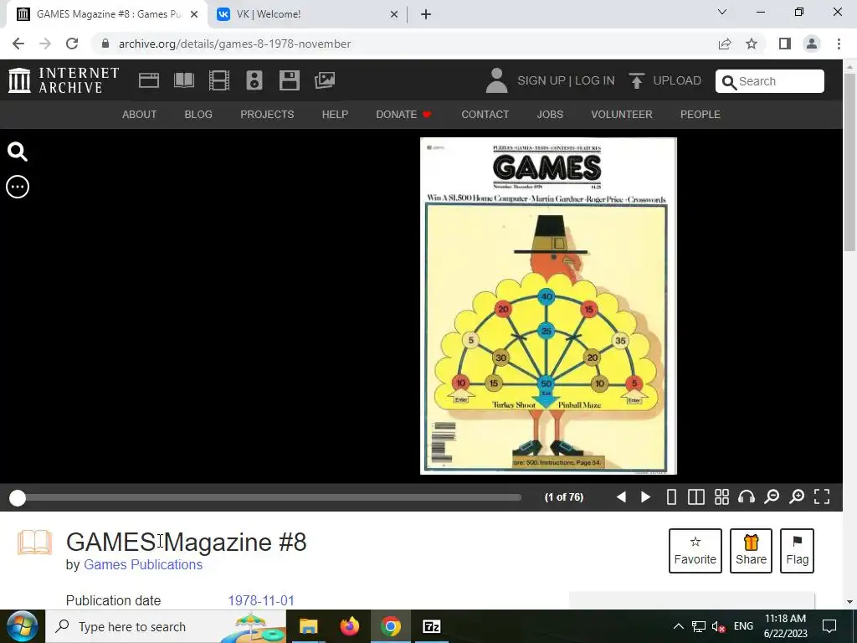Screen dimensions: 857x643
Task: Switch to two-page view
Action: pos(695,497)
